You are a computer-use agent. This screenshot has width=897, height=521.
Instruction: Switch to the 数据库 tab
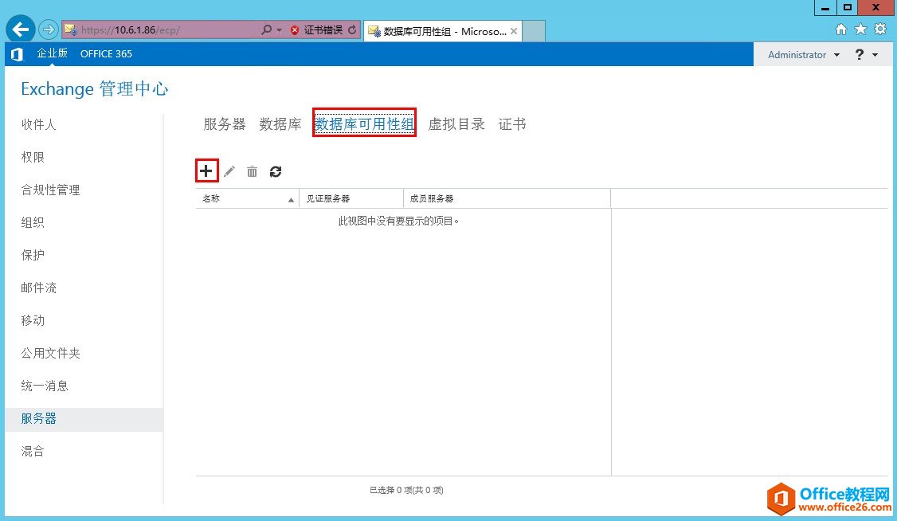[280, 124]
